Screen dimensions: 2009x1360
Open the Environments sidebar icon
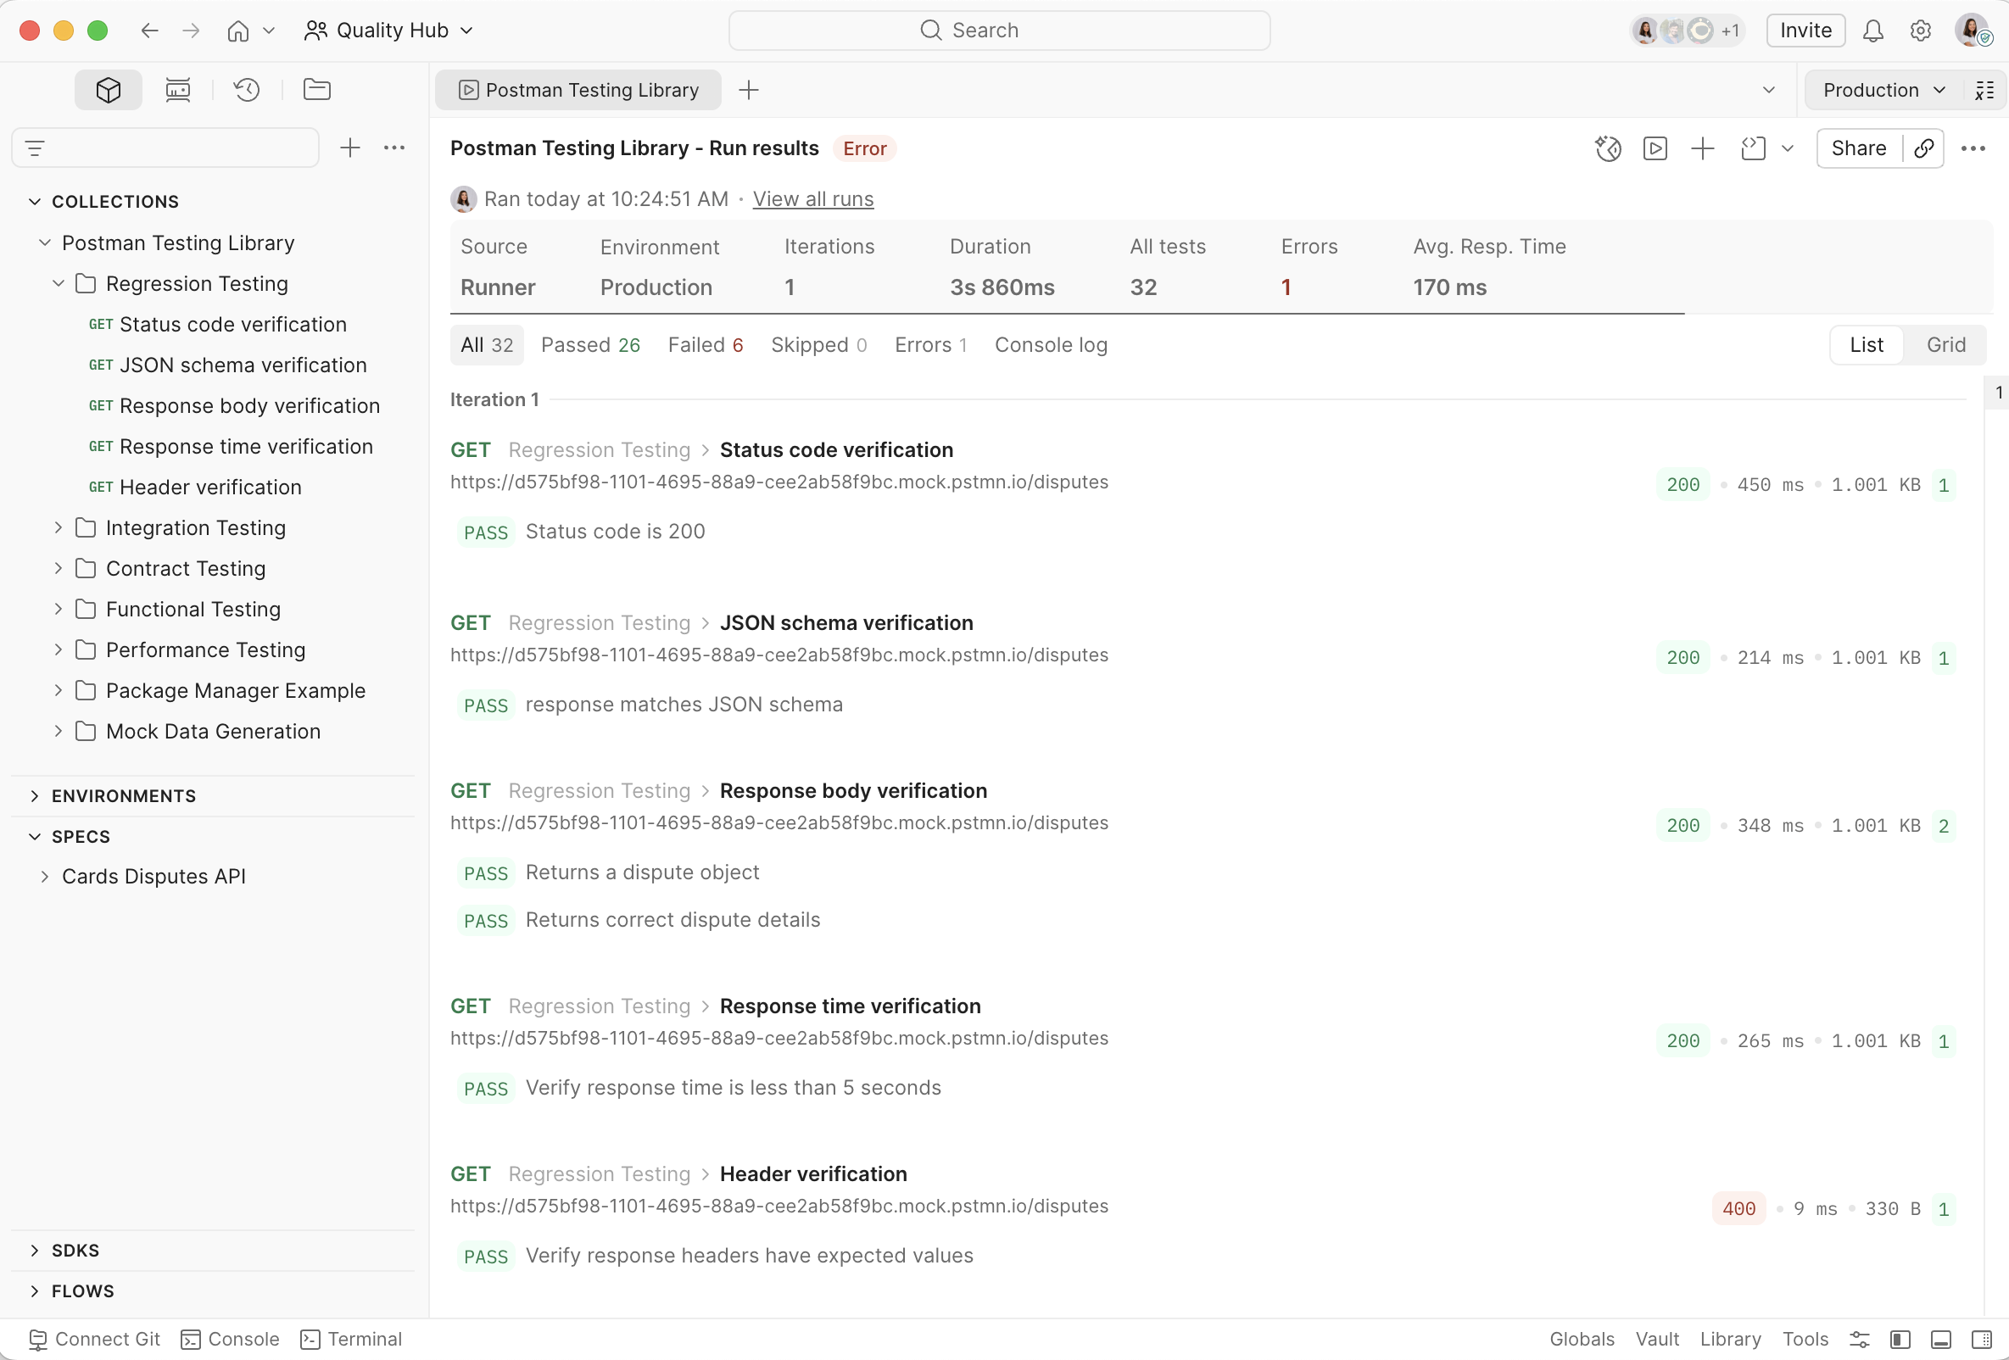coord(178,90)
